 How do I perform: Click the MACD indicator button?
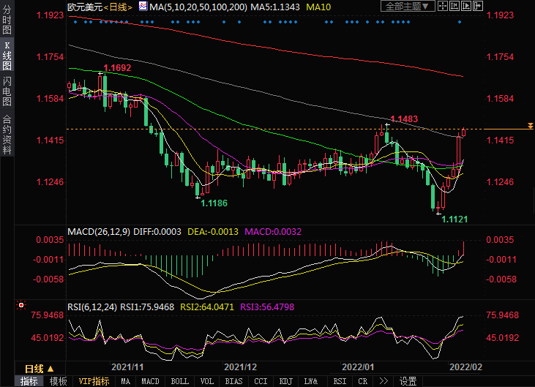pyautogui.click(x=150, y=381)
